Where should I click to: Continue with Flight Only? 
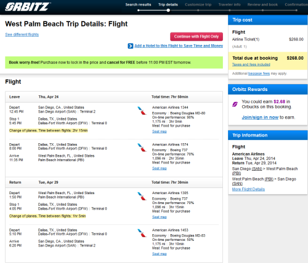197,36
